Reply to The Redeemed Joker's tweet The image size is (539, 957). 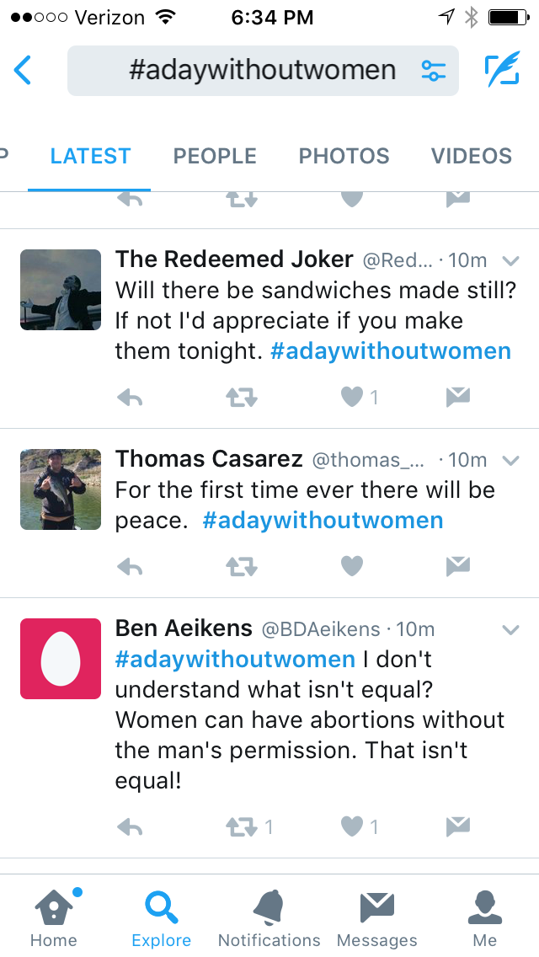130,397
